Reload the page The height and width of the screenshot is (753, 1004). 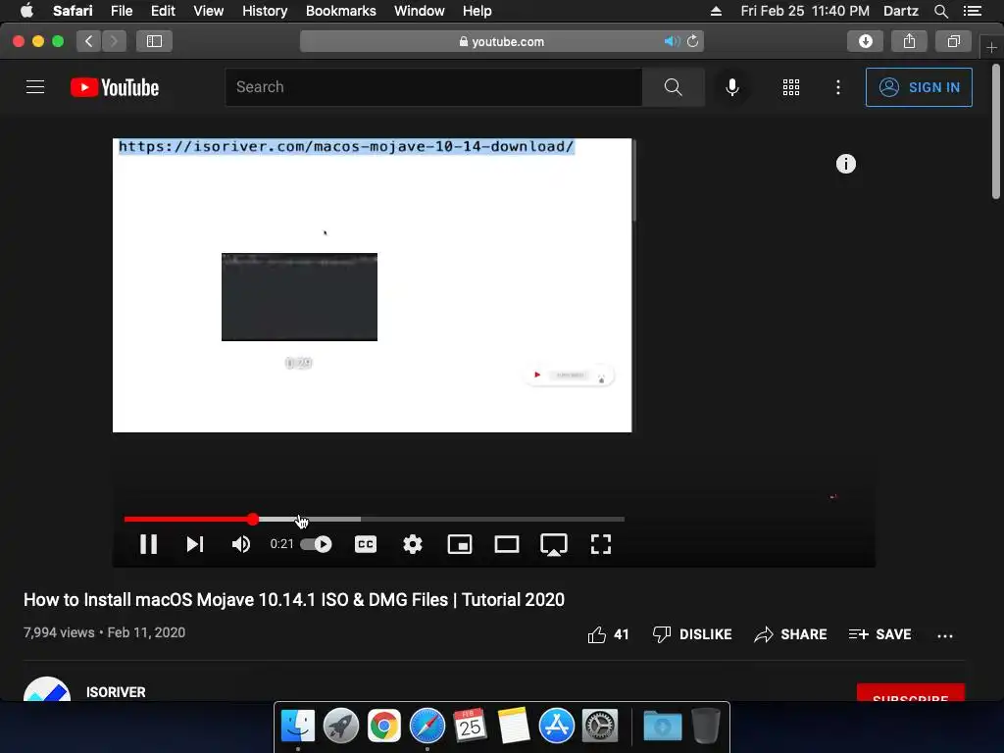pyautogui.click(x=693, y=41)
